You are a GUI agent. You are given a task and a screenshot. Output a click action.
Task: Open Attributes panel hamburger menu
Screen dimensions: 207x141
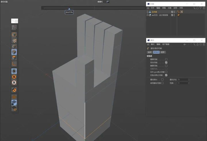click(148, 45)
